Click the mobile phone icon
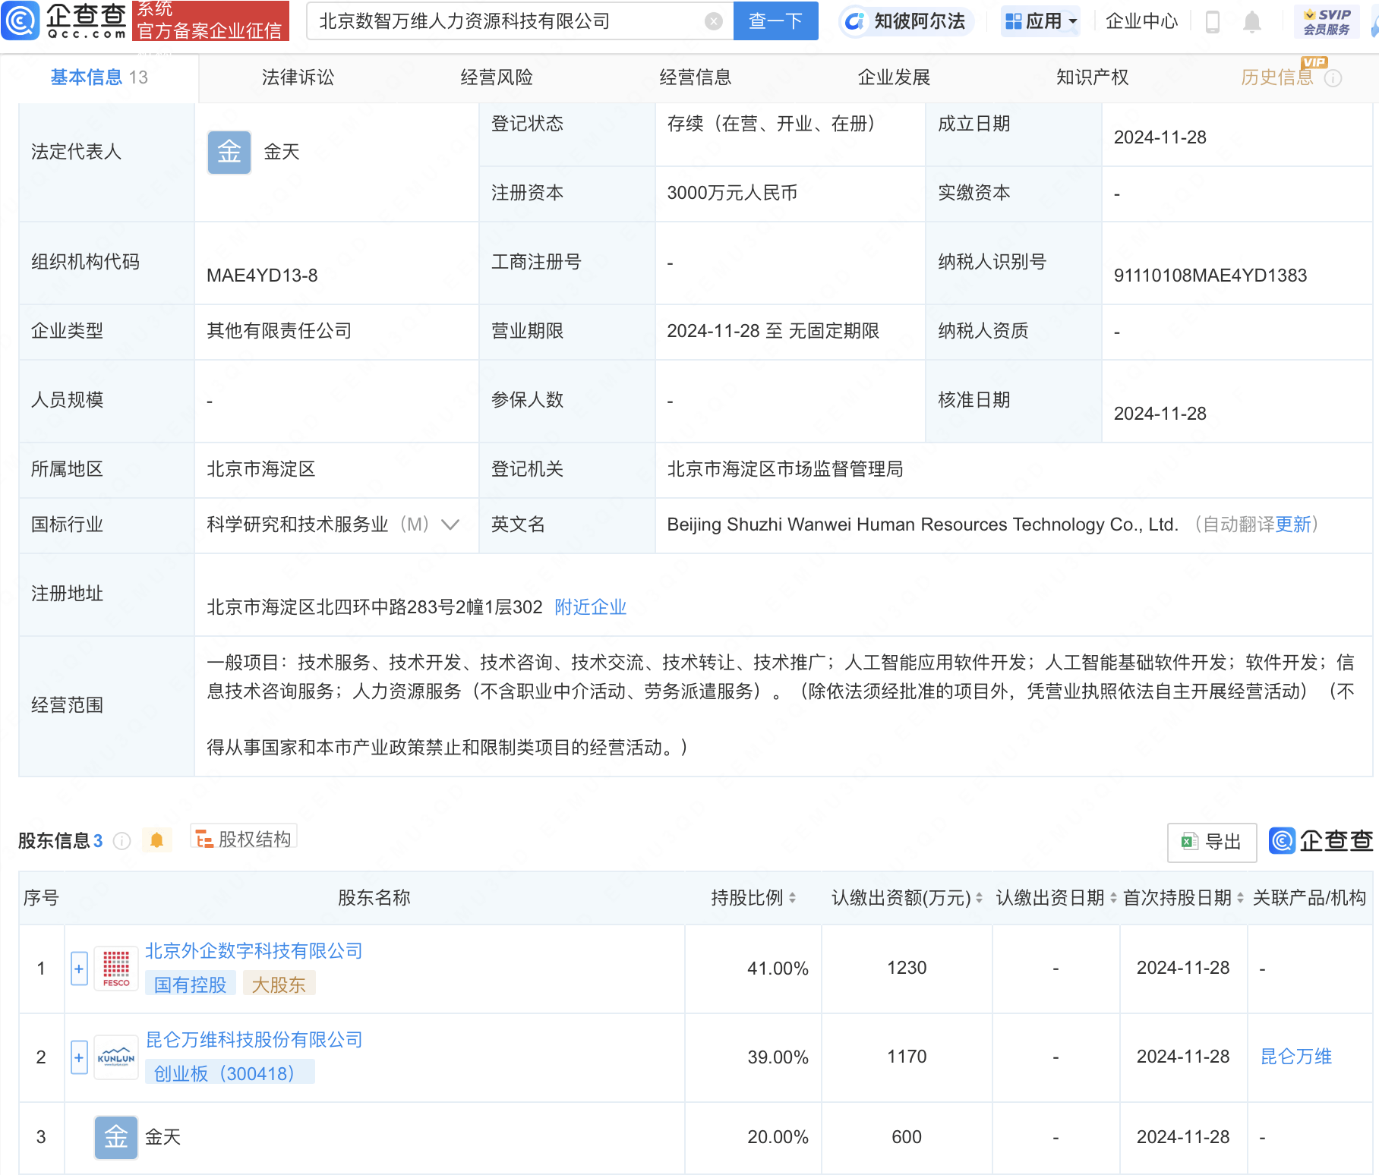Image resolution: width=1379 pixels, height=1175 pixels. (1213, 22)
